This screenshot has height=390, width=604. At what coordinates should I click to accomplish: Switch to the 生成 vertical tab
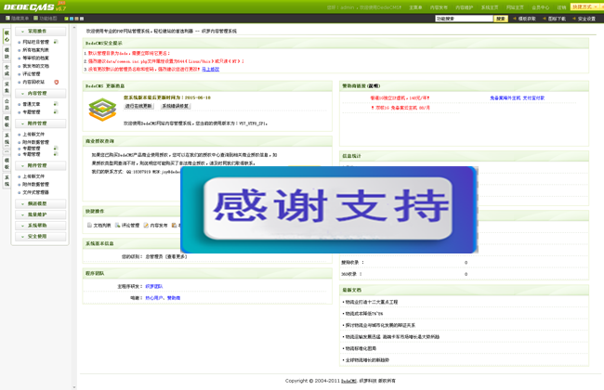(7, 70)
